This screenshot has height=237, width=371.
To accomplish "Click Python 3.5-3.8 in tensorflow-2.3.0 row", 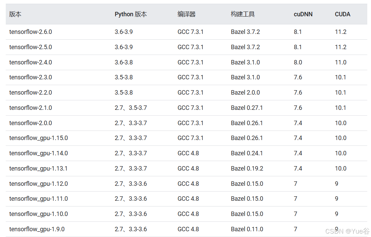I will coord(124,77).
